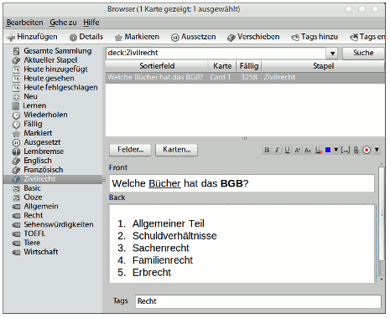Select Gesamte Sammlung in the sidebar
390x318 pixels.
[x=52, y=51]
